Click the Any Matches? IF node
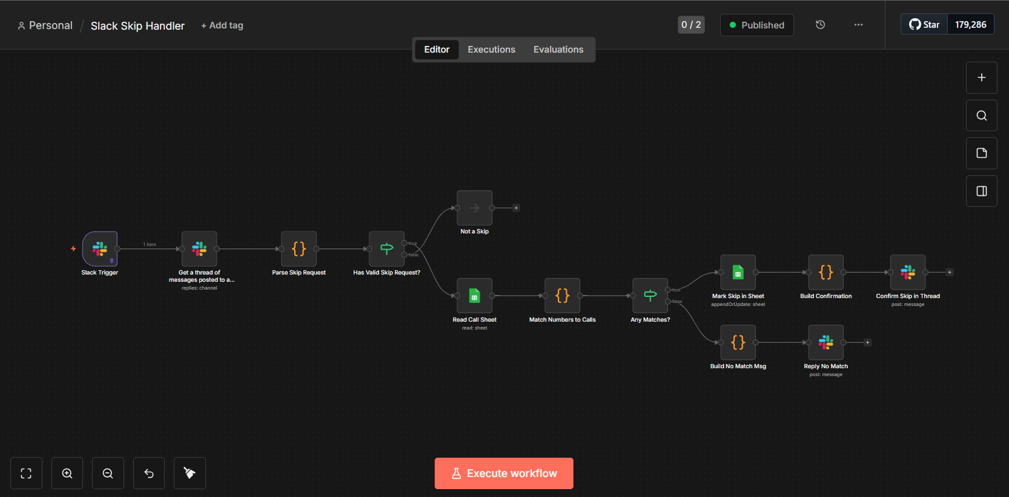Image resolution: width=1009 pixels, height=497 pixels. point(650,296)
